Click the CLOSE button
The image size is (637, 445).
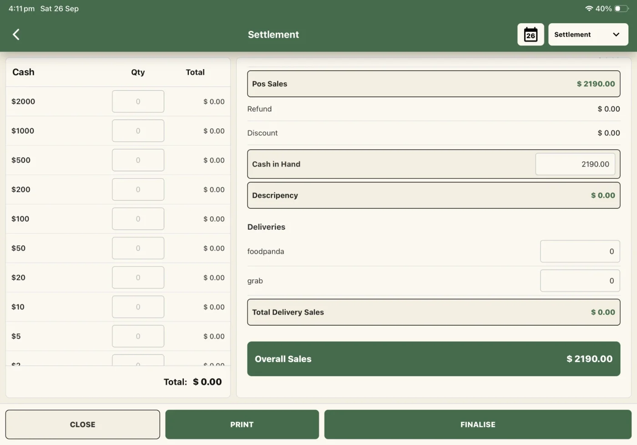(x=83, y=425)
